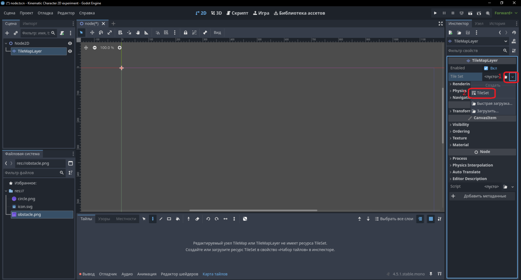Open the Вид view menu button

point(217,33)
